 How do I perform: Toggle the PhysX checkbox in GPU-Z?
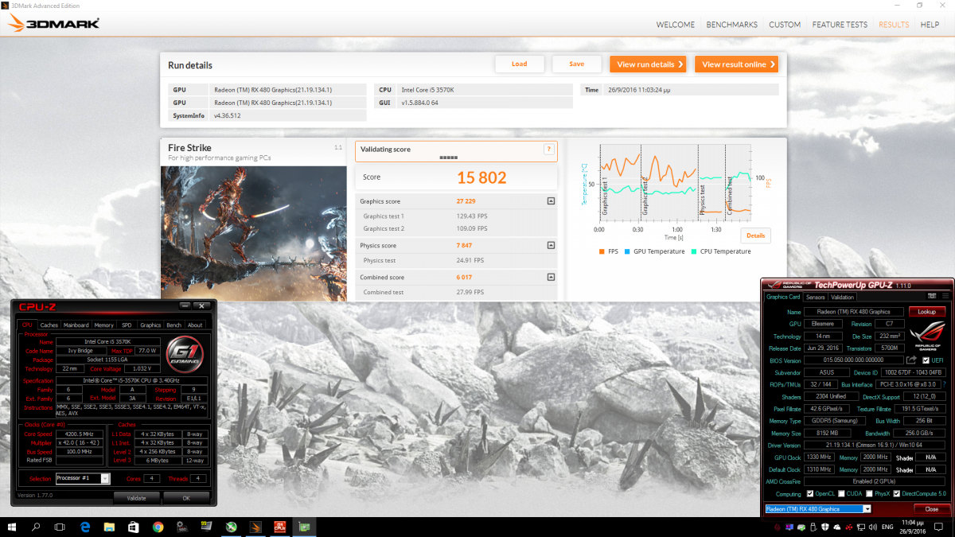(x=870, y=493)
